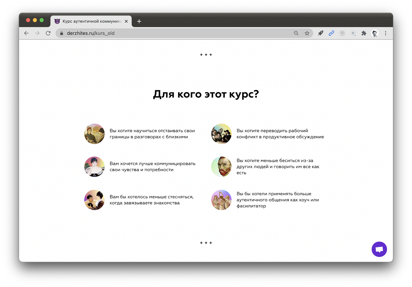412x287 pixels.
Task: View site security lock info
Action: pyautogui.click(x=61, y=33)
